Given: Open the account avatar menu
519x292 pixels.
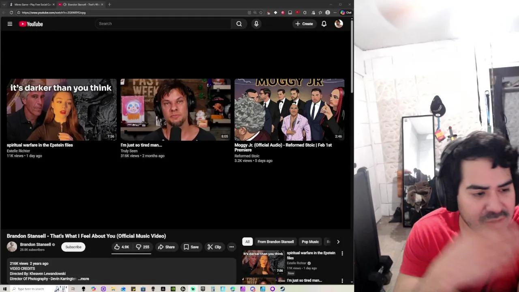Looking at the screenshot, I should coord(339,24).
